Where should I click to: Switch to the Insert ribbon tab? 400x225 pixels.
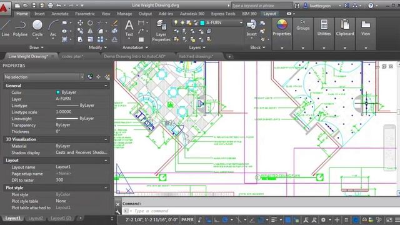[39, 14]
